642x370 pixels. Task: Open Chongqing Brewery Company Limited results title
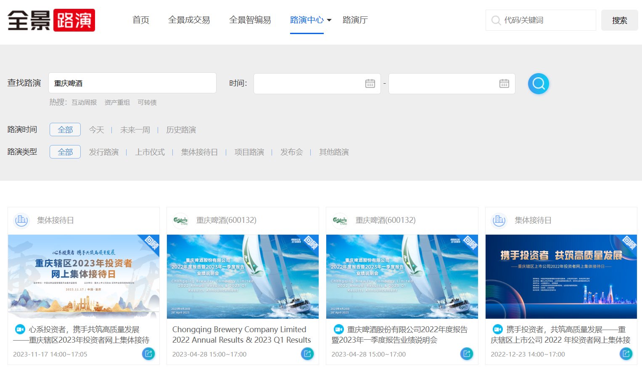point(242,335)
